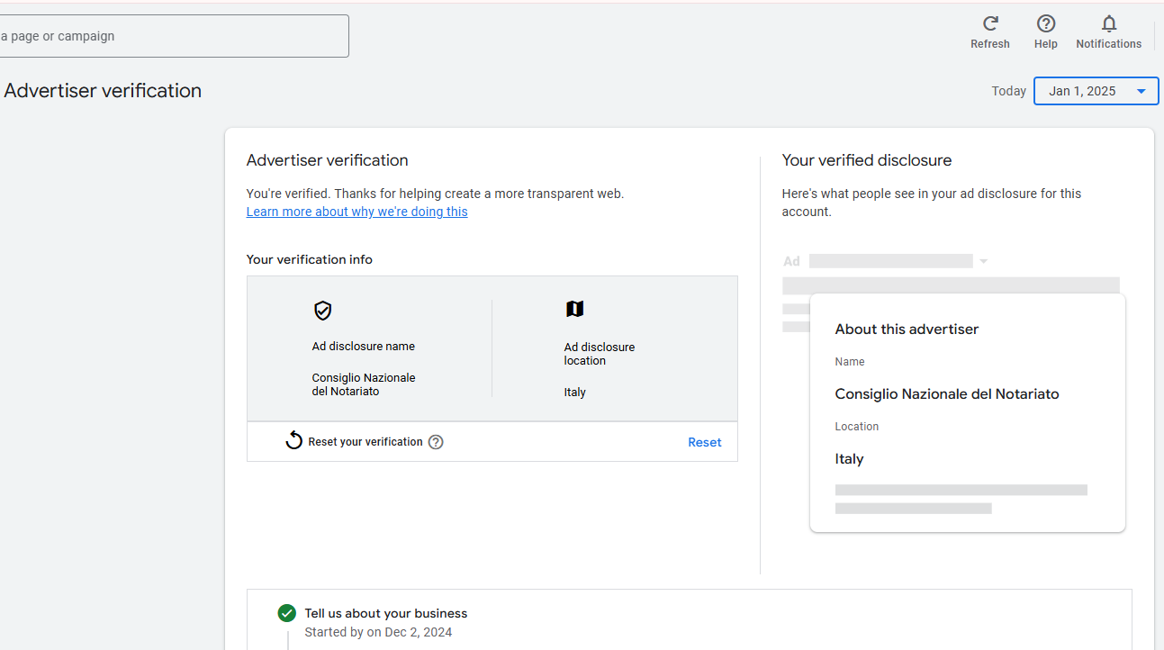
Task: Open the Jan 1, 2025 date dropdown
Action: [x=1096, y=91]
